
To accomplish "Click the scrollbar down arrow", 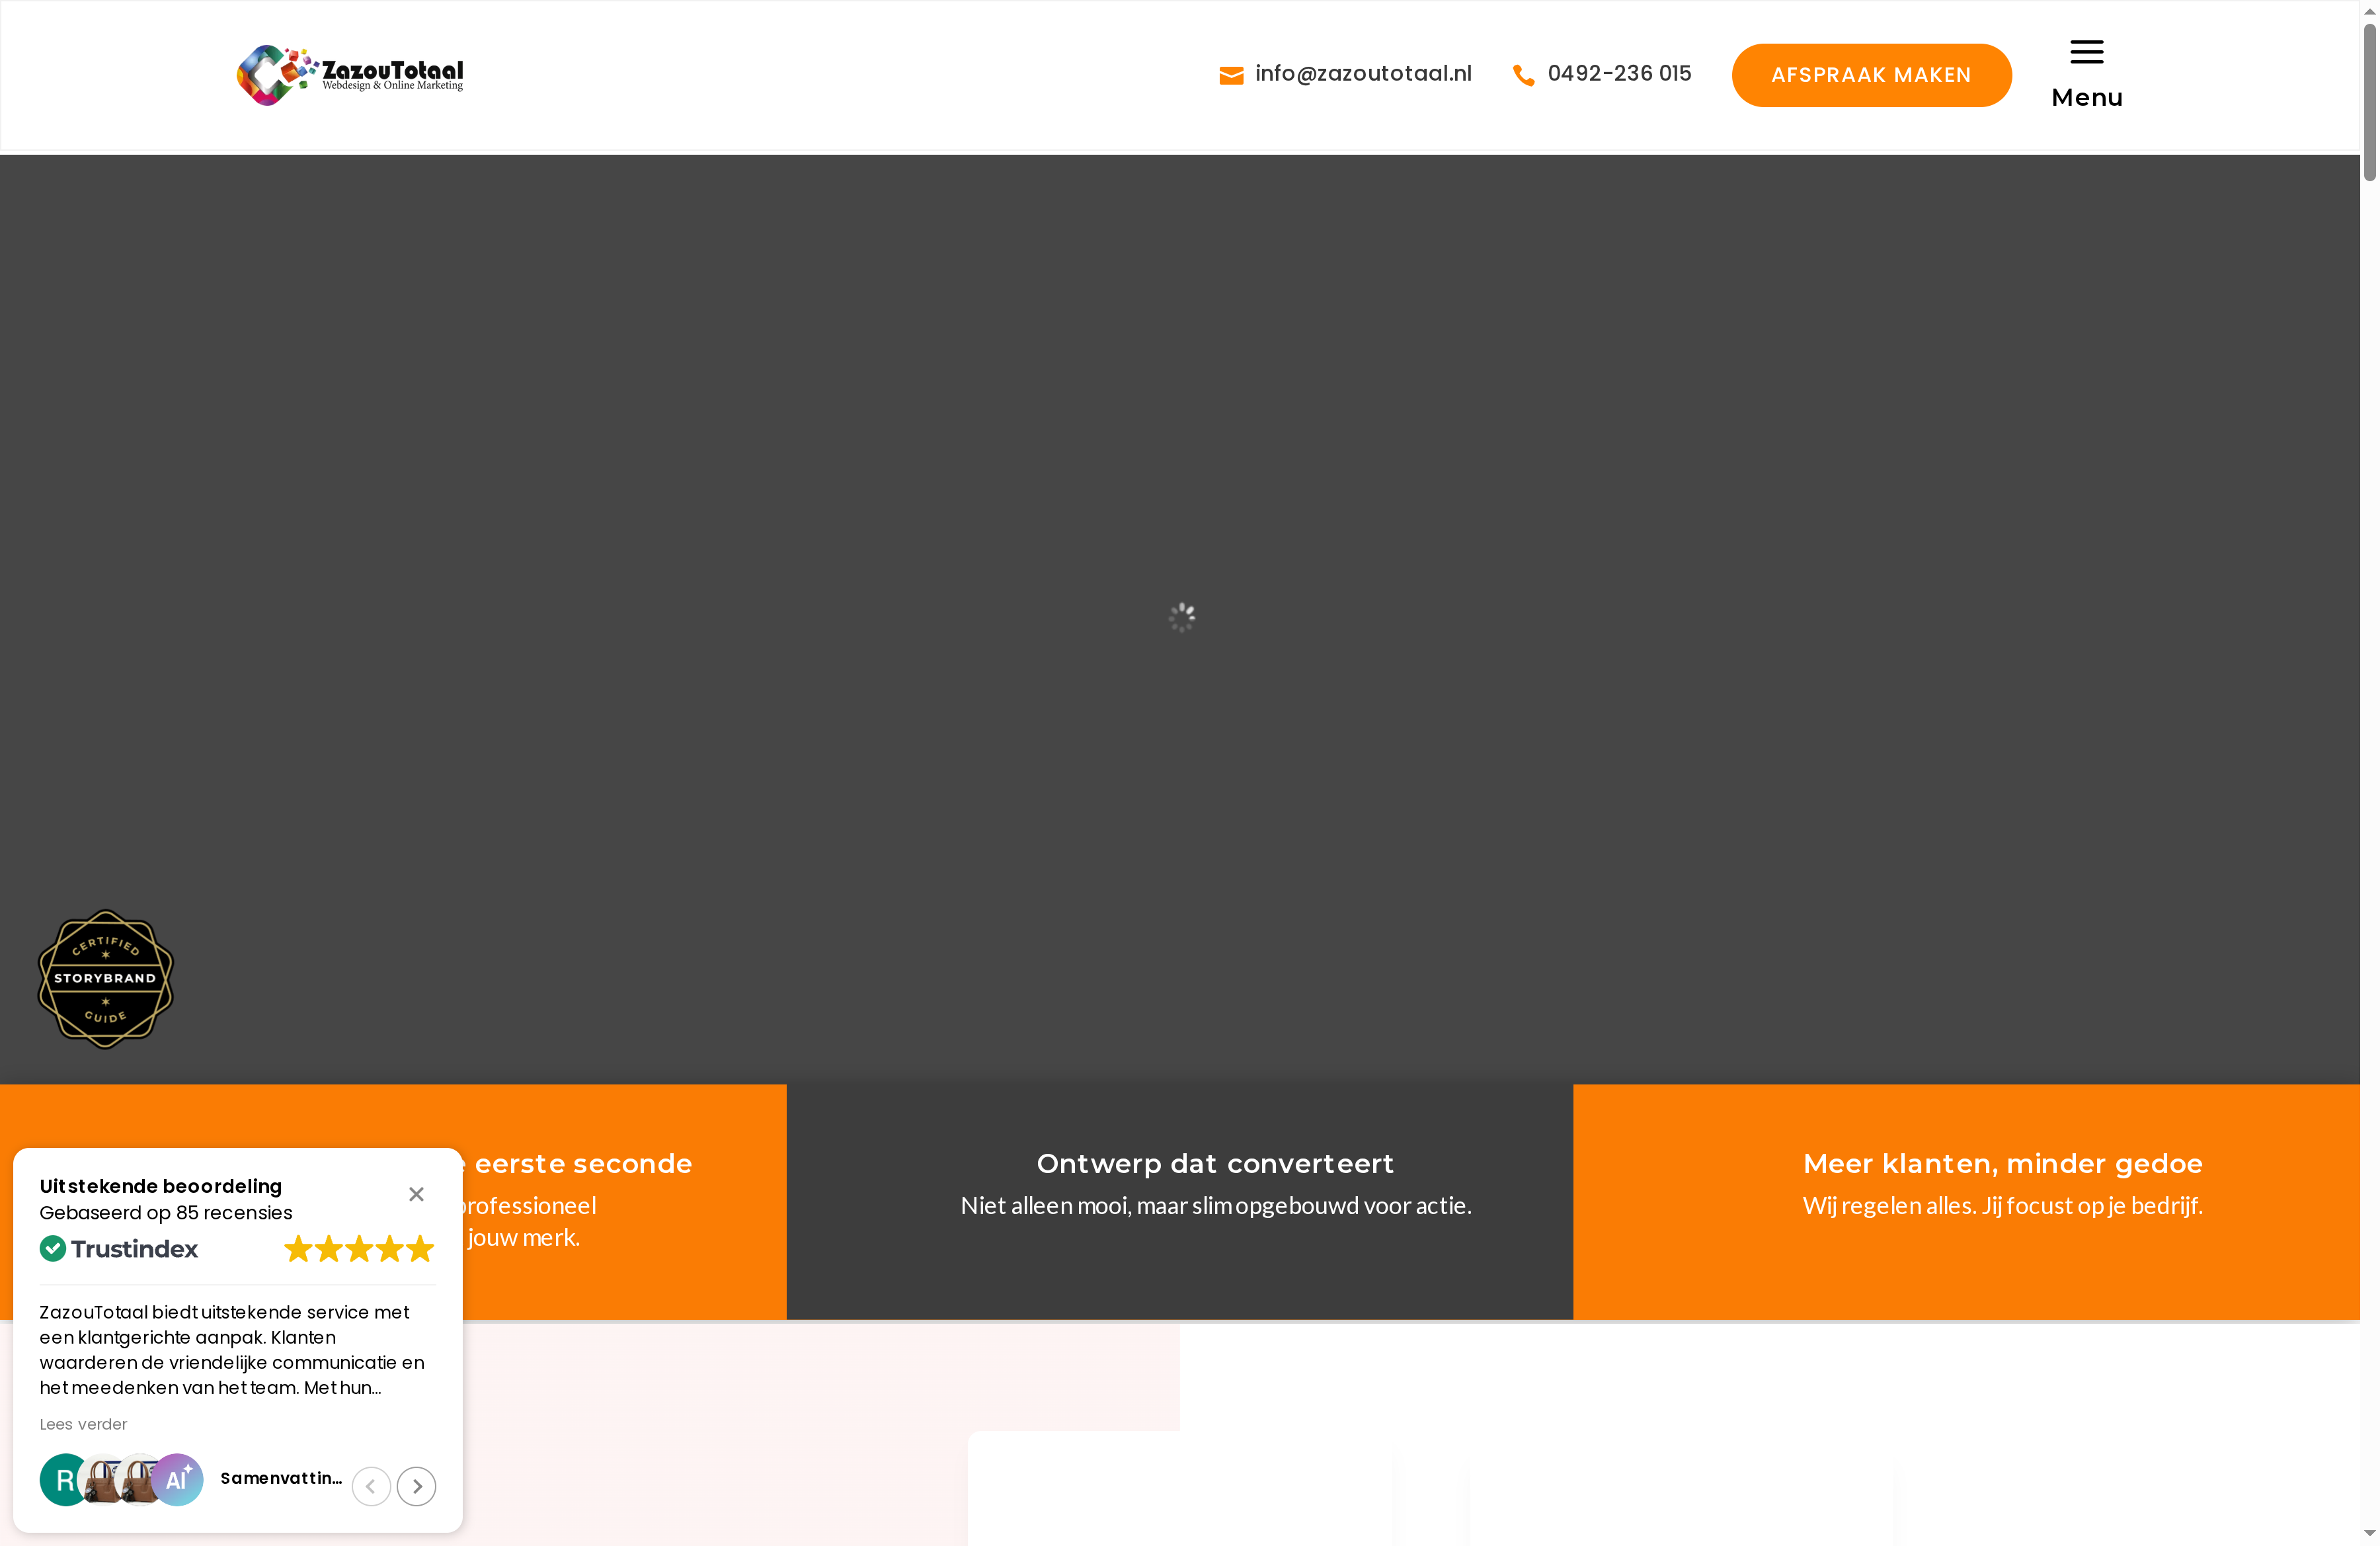I will pos(2370,1533).
